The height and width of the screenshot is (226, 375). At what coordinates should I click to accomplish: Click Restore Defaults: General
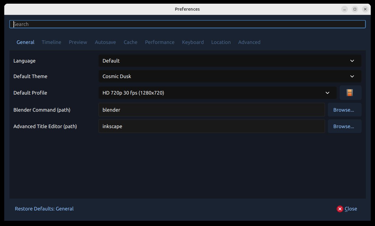click(44, 209)
